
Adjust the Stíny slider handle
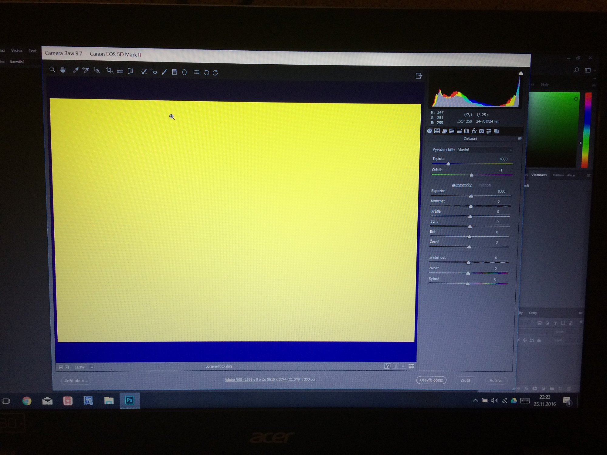coord(470,227)
